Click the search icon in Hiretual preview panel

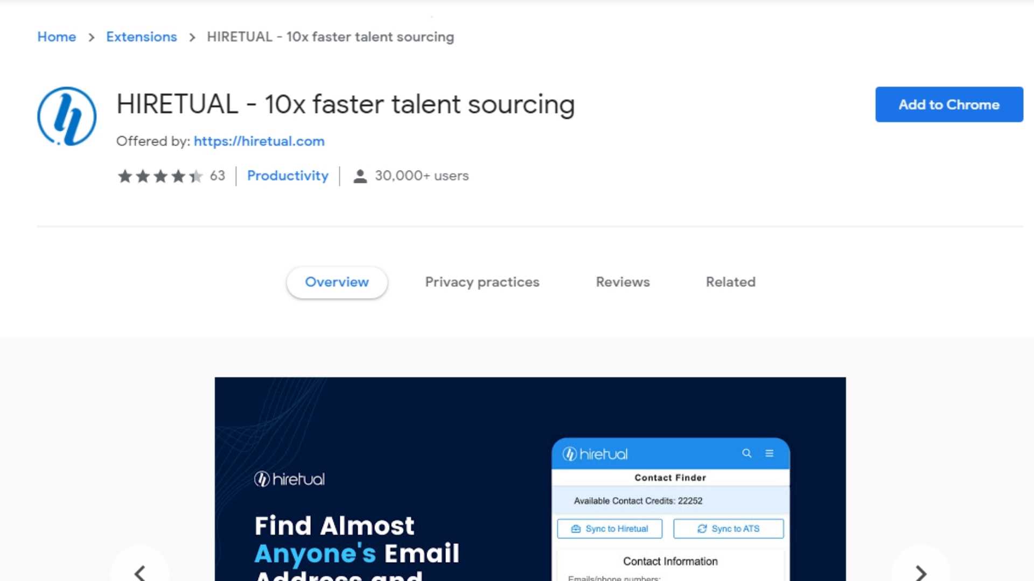pos(746,454)
